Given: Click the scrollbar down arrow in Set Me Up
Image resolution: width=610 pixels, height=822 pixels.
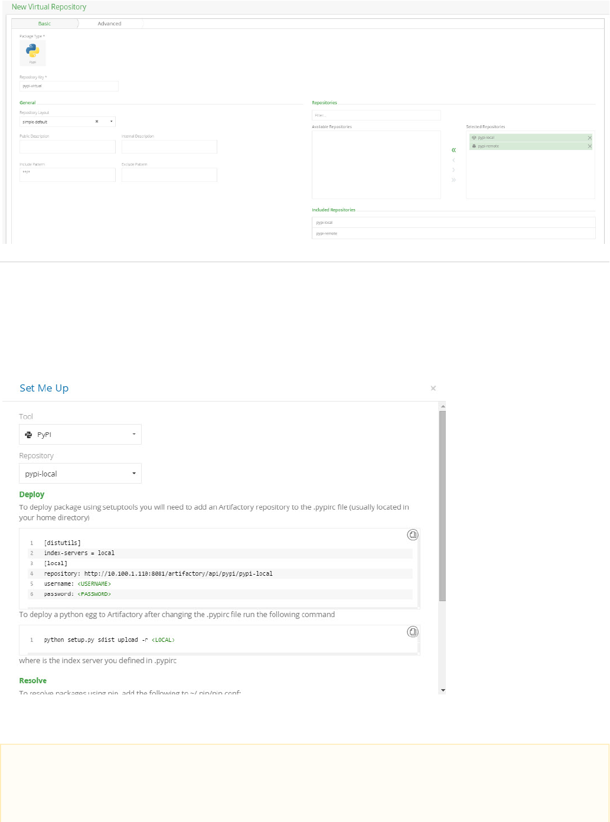Looking at the screenshot, I should (x=443, y=690).
